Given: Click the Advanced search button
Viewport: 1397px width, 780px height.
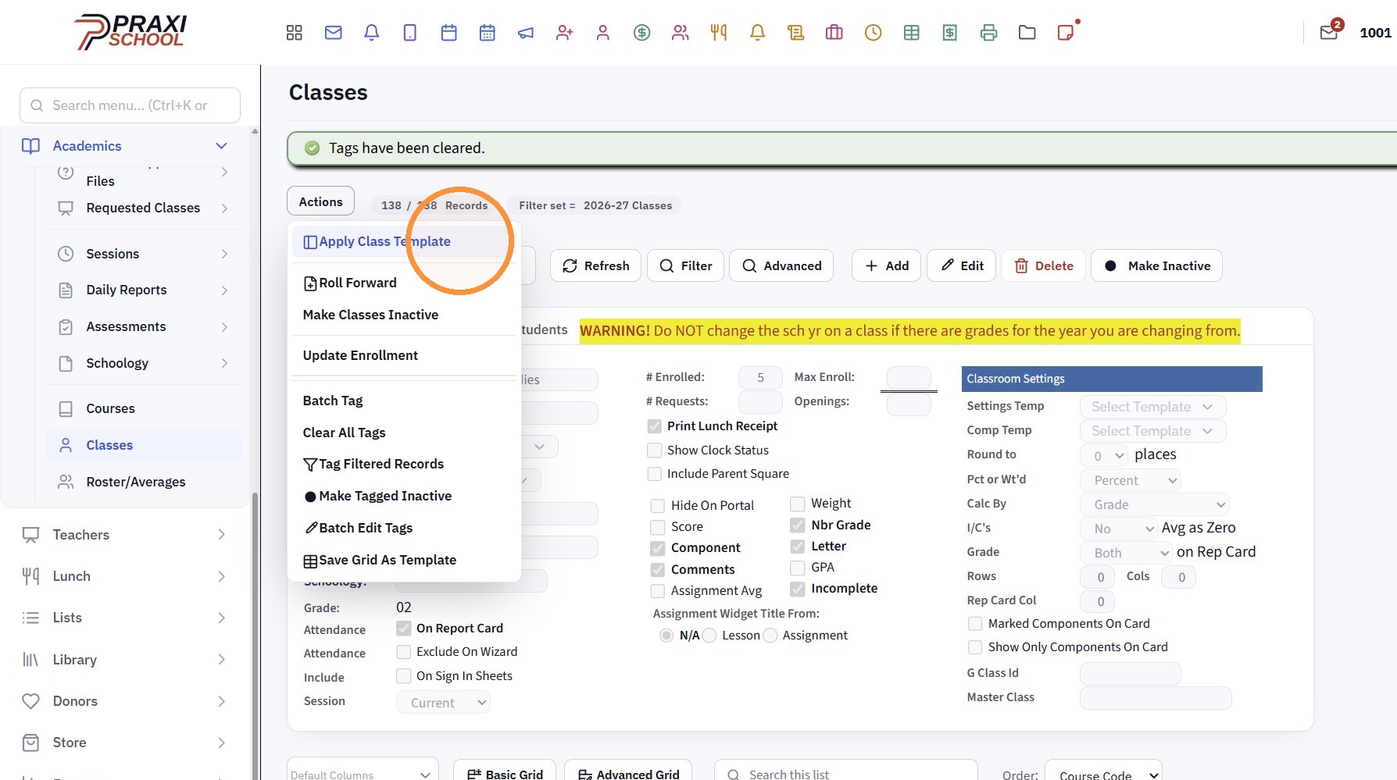Looking at the screenshot, I should 781,265.
